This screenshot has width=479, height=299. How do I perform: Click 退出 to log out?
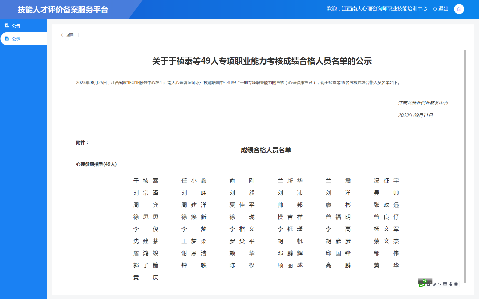click(x=443, y=9)
